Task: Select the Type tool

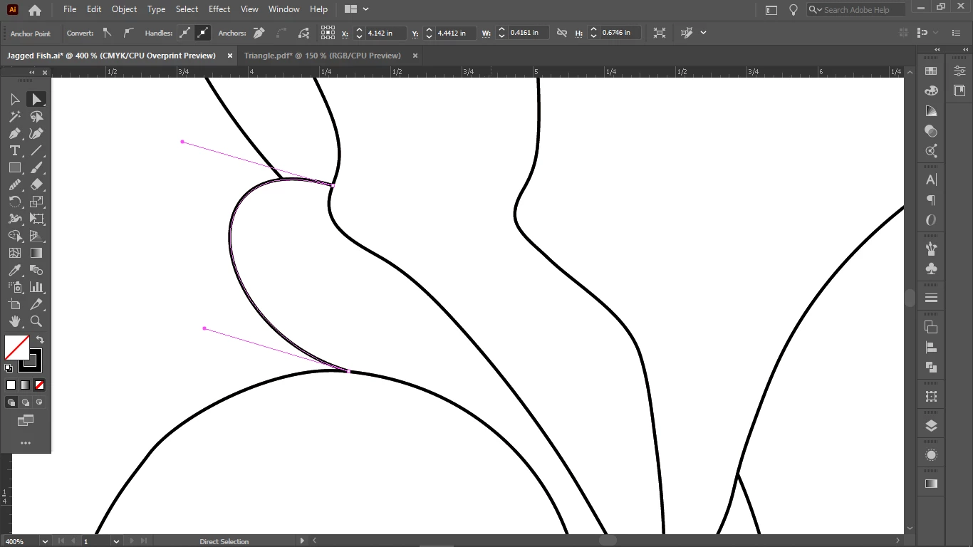Action: (14, 150)
